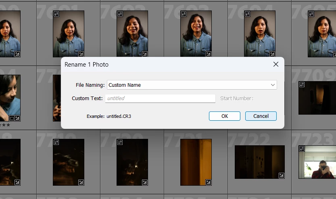Click metadata sync badge on laughing portrait 7693

coord(184,14)
